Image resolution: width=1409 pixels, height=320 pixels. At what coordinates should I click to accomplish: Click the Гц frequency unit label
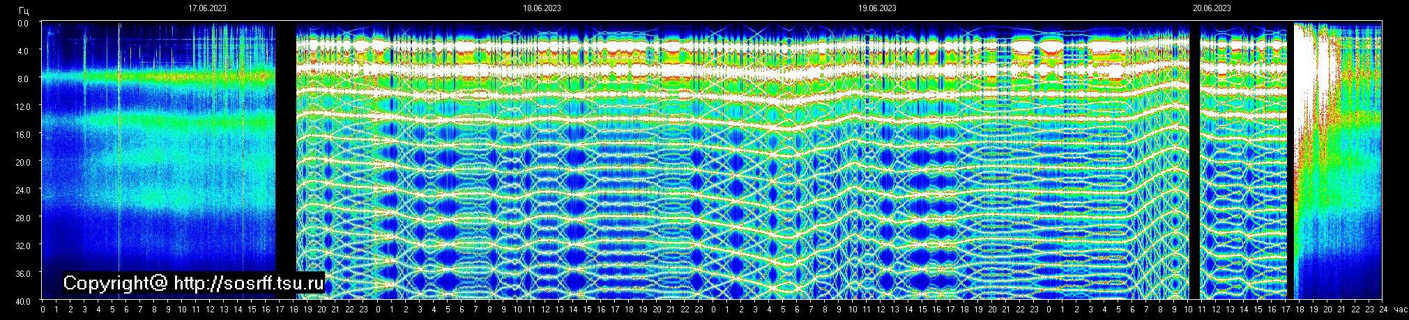(x=24, y=10)
